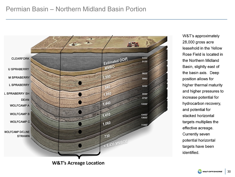
Task: Select the DEAN layer label
Action: [x=25, y=100]
